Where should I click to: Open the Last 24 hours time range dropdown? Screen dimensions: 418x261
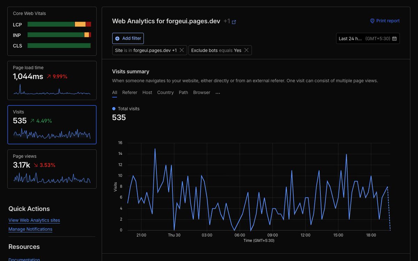368,38
